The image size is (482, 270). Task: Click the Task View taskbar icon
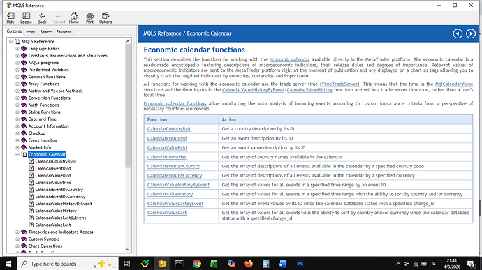pyautogui.click(x=126, y=264)
